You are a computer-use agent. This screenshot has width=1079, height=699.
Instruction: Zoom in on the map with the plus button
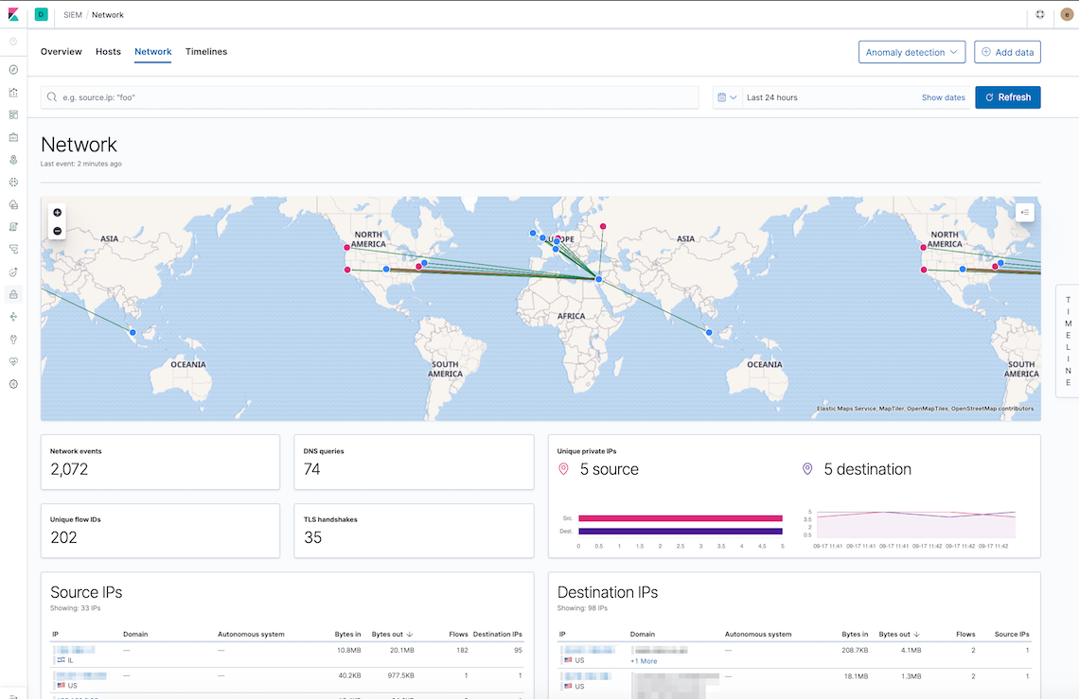pos(57,213)
